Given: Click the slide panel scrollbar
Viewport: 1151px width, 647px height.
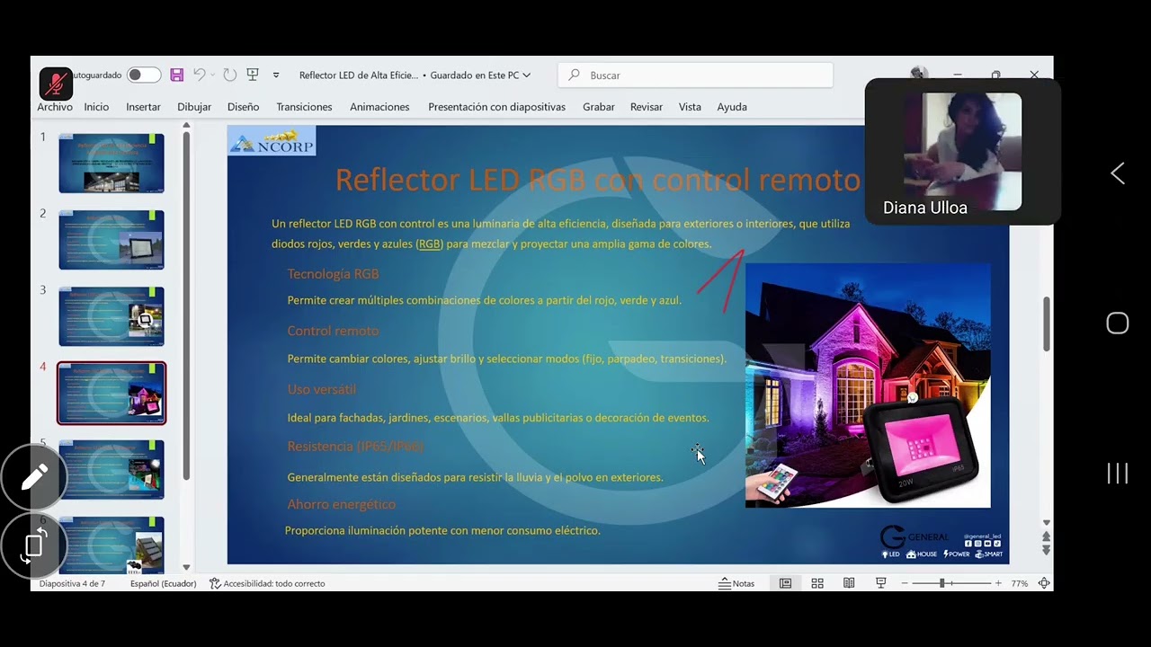Looking at the screenshot, I should tap(186, 306).
